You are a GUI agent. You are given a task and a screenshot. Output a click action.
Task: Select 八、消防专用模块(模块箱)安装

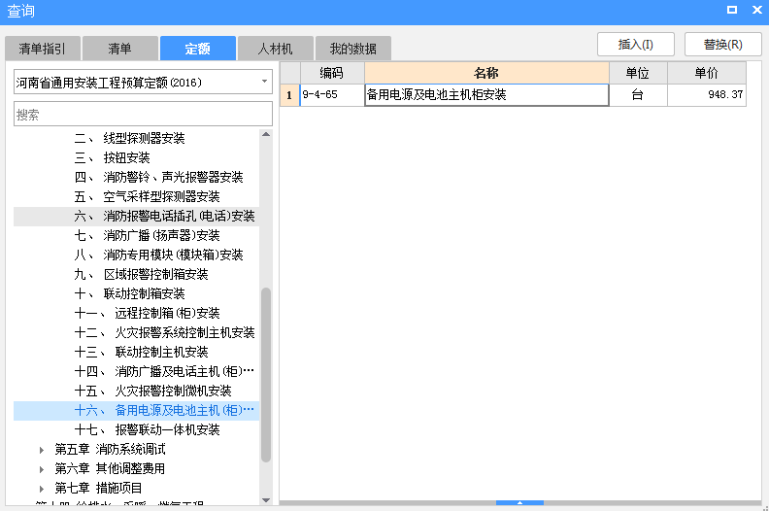coord(158,255)
